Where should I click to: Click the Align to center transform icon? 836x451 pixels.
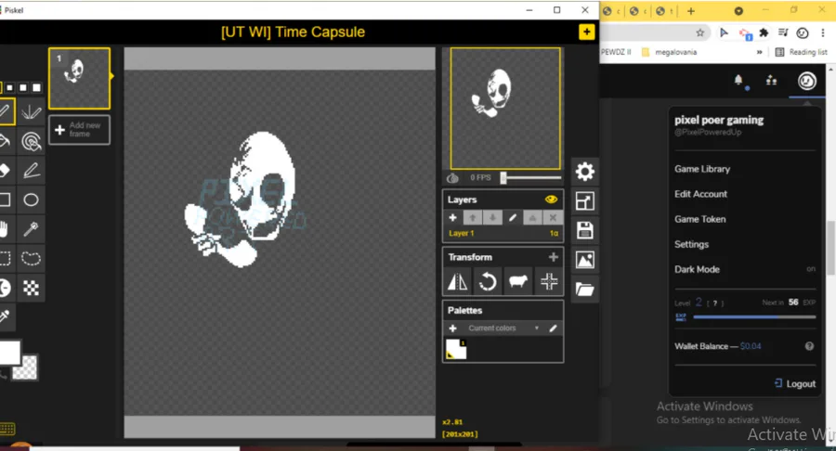(549, 282)
